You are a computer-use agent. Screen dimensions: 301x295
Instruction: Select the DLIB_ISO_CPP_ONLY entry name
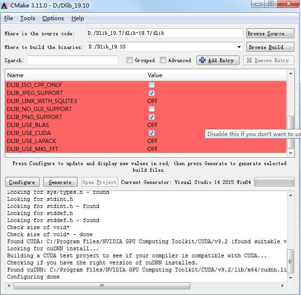34,85
